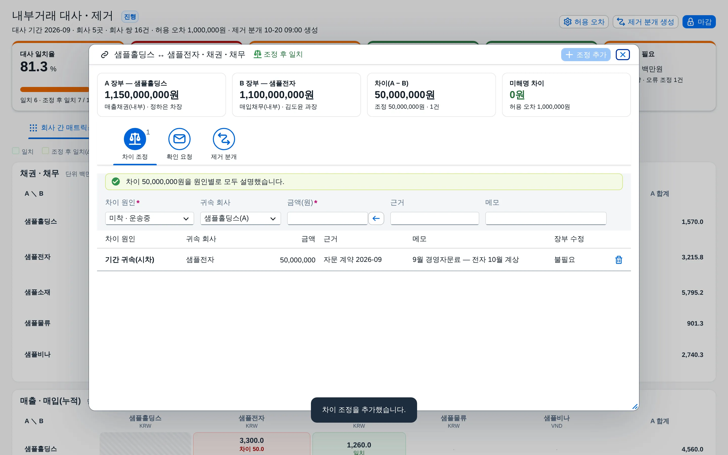The width and height of the screenshot is (728, 455).
Task: Click the resize handle of the dialog
Action: 635,406
